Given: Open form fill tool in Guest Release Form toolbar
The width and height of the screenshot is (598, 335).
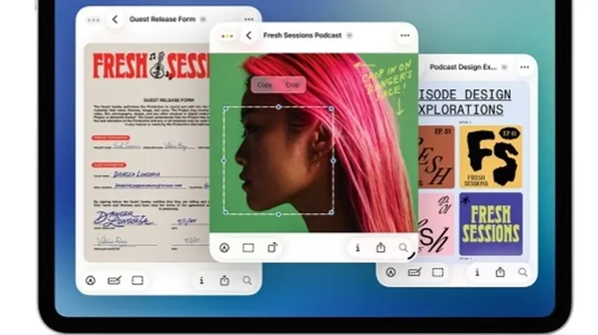Looking at the screenshot, I should (x=114, y=281).
